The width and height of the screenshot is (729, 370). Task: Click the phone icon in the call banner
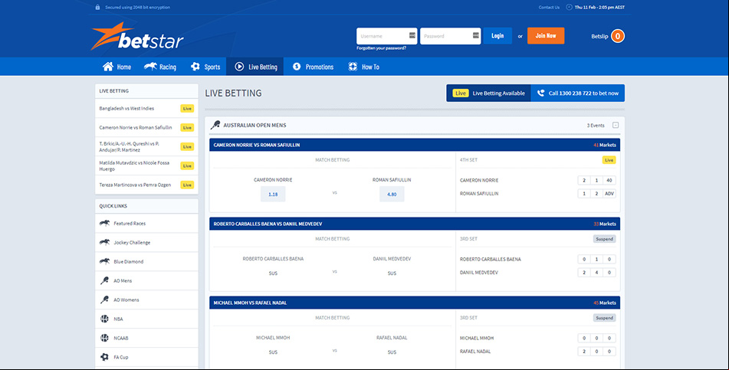pyautogui.click(x=540, y=93)
